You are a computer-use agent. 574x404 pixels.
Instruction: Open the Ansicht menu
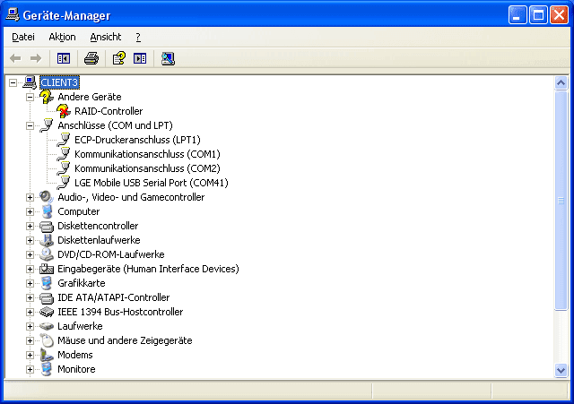coord(106,37)
